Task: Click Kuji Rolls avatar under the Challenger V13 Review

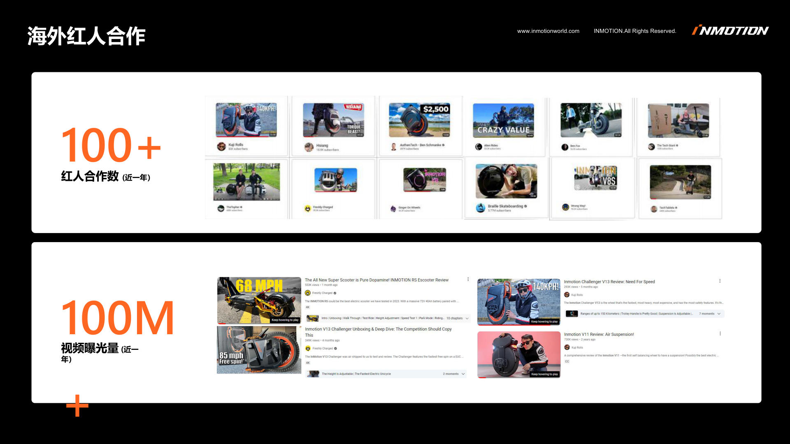Action: point(567,295)
